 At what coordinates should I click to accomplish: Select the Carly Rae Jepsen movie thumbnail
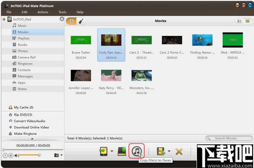111,40
